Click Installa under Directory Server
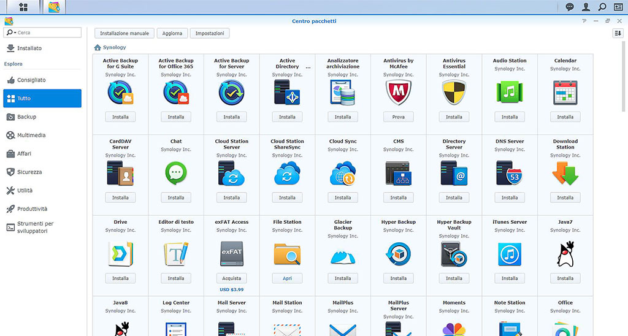The image size is (628, 336). pyautogui.click(x=454, y=197)
